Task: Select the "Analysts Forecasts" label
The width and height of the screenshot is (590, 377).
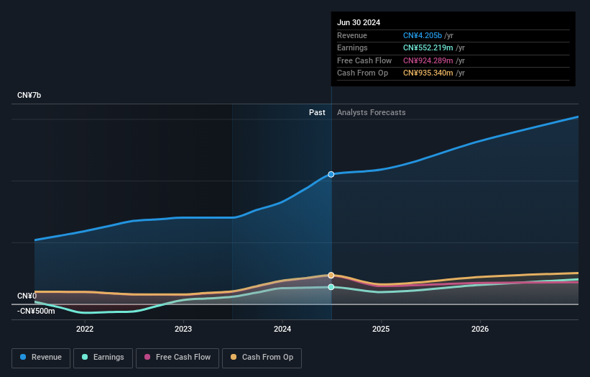Action: click(371, 113)
